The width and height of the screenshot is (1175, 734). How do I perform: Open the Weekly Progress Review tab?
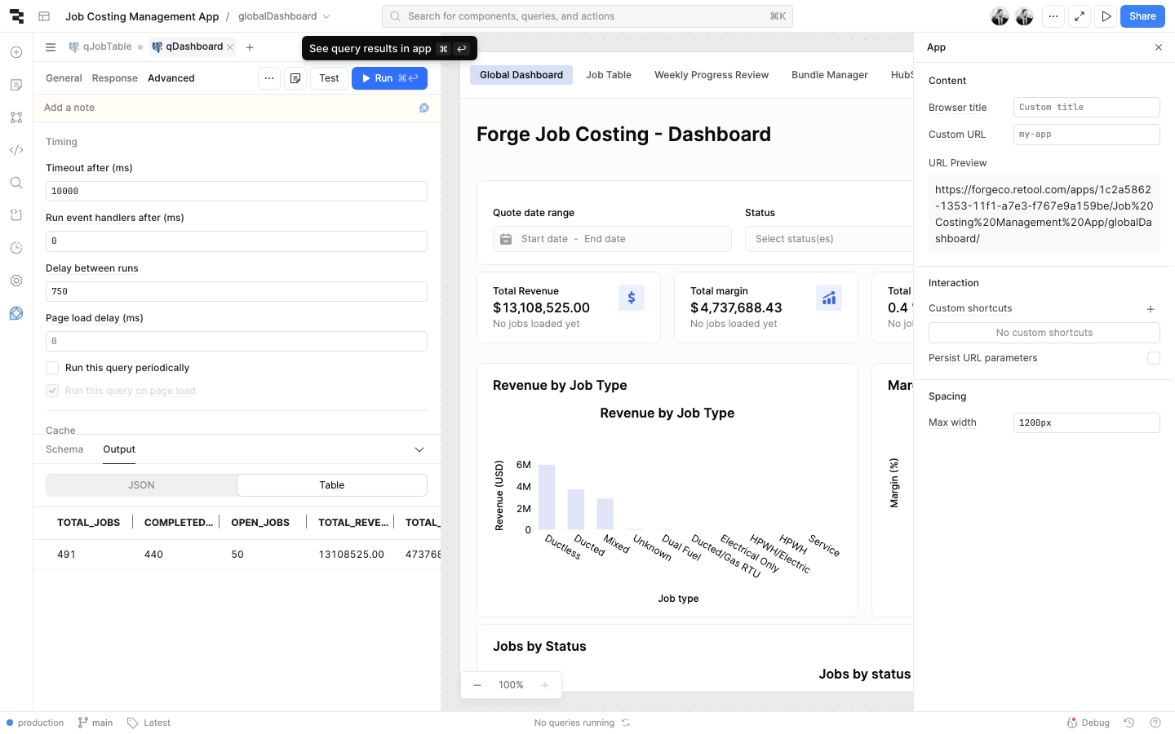coord(711,75)
